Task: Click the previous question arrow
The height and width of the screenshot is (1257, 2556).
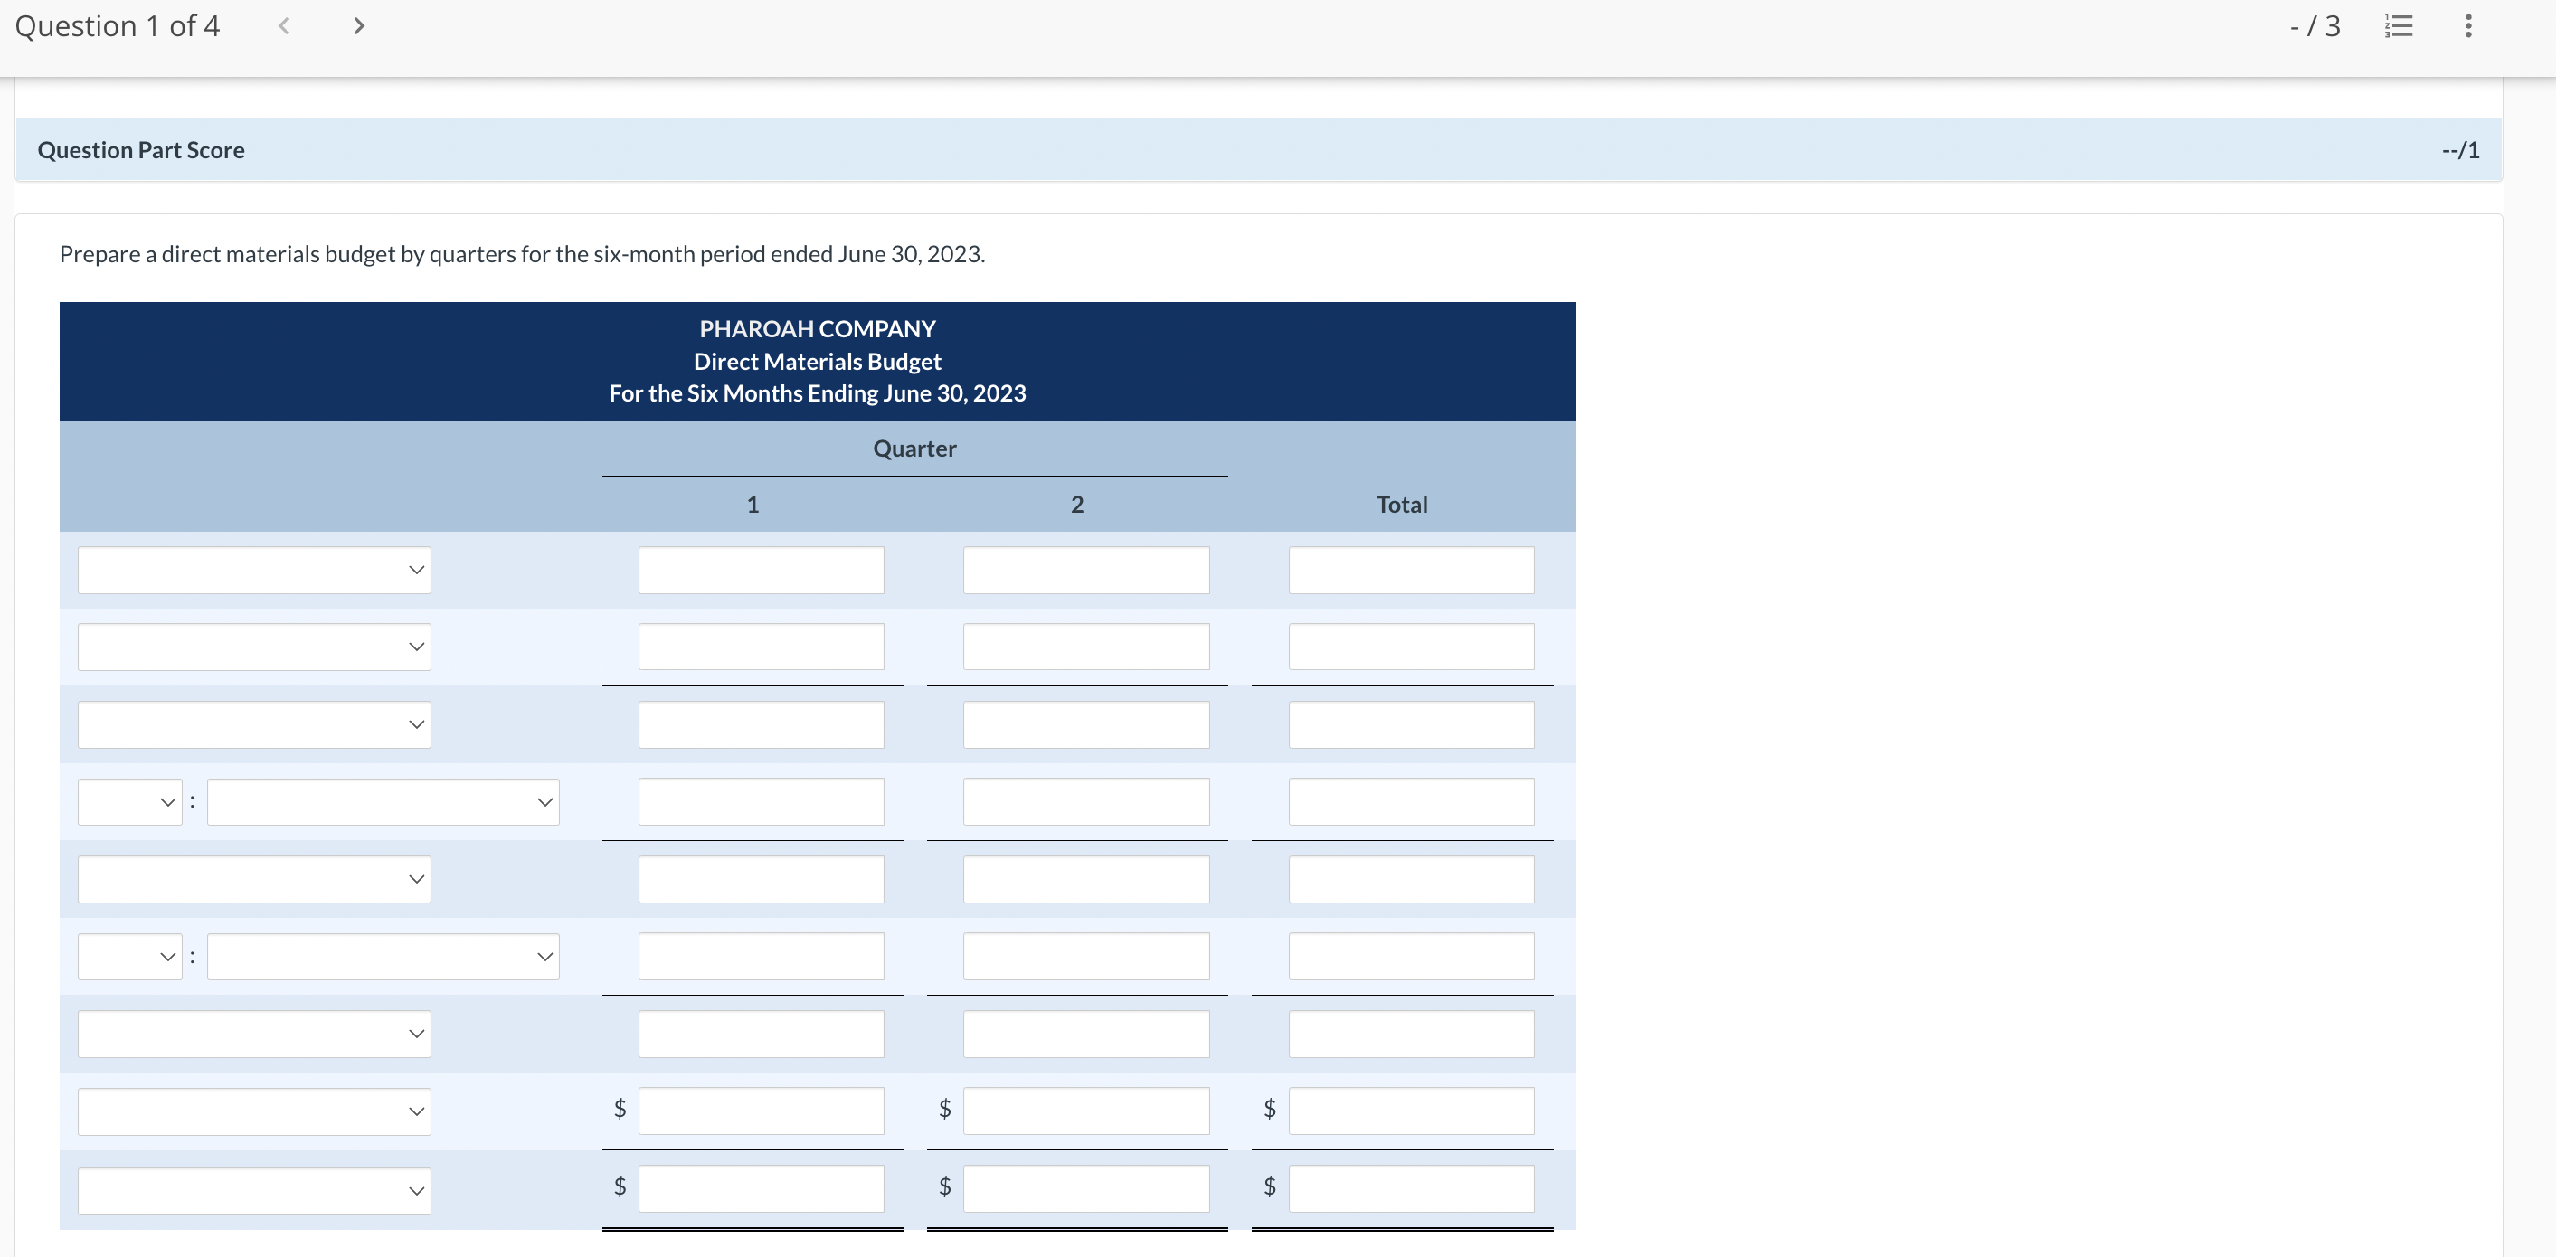Action: tap(284, 26)
